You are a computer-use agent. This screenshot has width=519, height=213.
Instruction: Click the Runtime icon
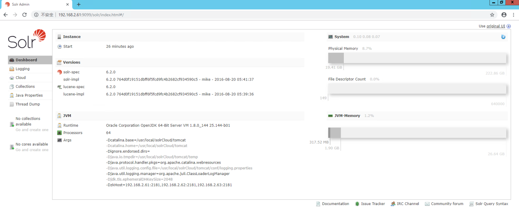tap(59, 125)
